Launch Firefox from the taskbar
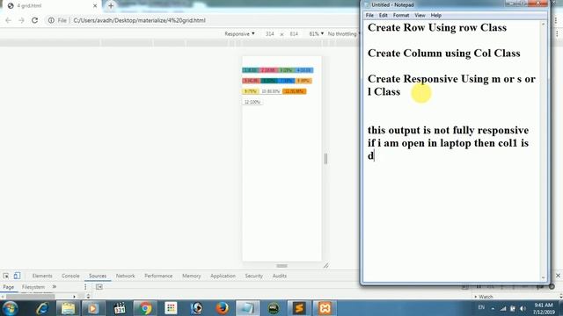 222,308
